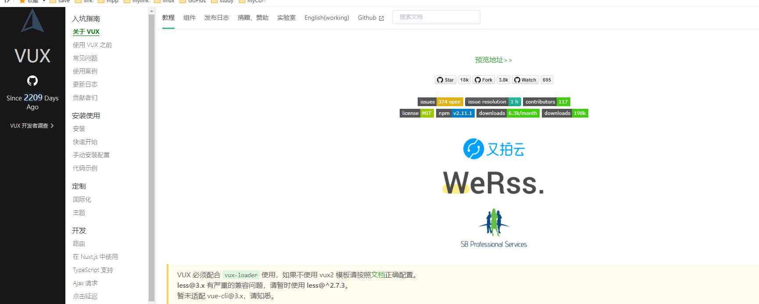Click the VUX triangular logo
This screenshot has width=759, height=304.
tap(32, 21)
